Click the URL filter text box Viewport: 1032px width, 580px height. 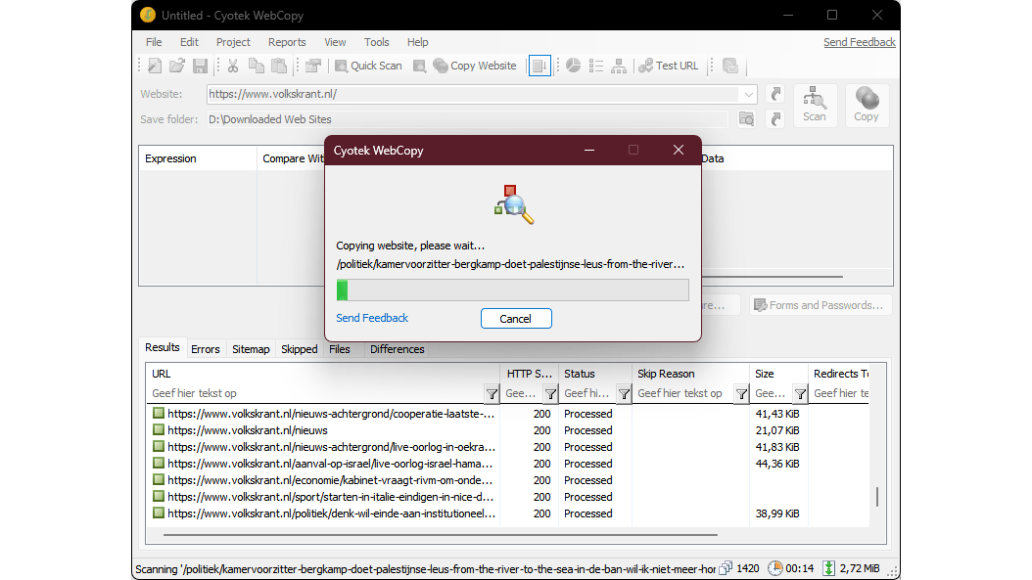pos(316,393)
